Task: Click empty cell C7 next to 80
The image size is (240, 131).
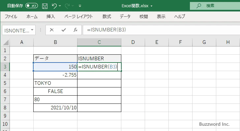Action: (99, 100)
